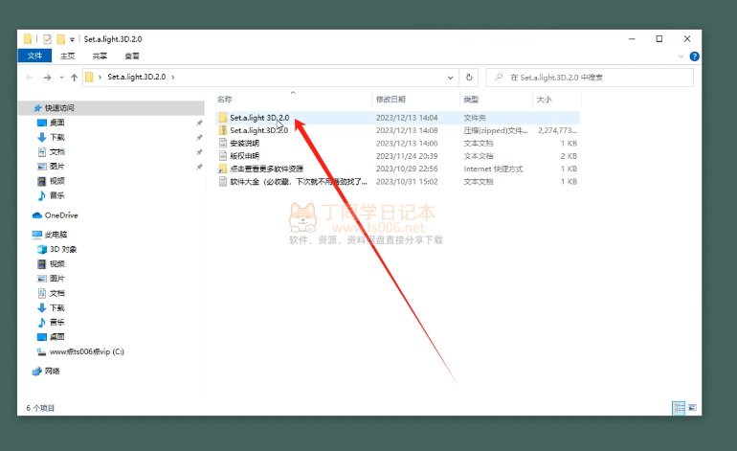737x451 pixels.
Task: Open the customize quick access toolbar dropdown
Action: [x=72, y=39]
